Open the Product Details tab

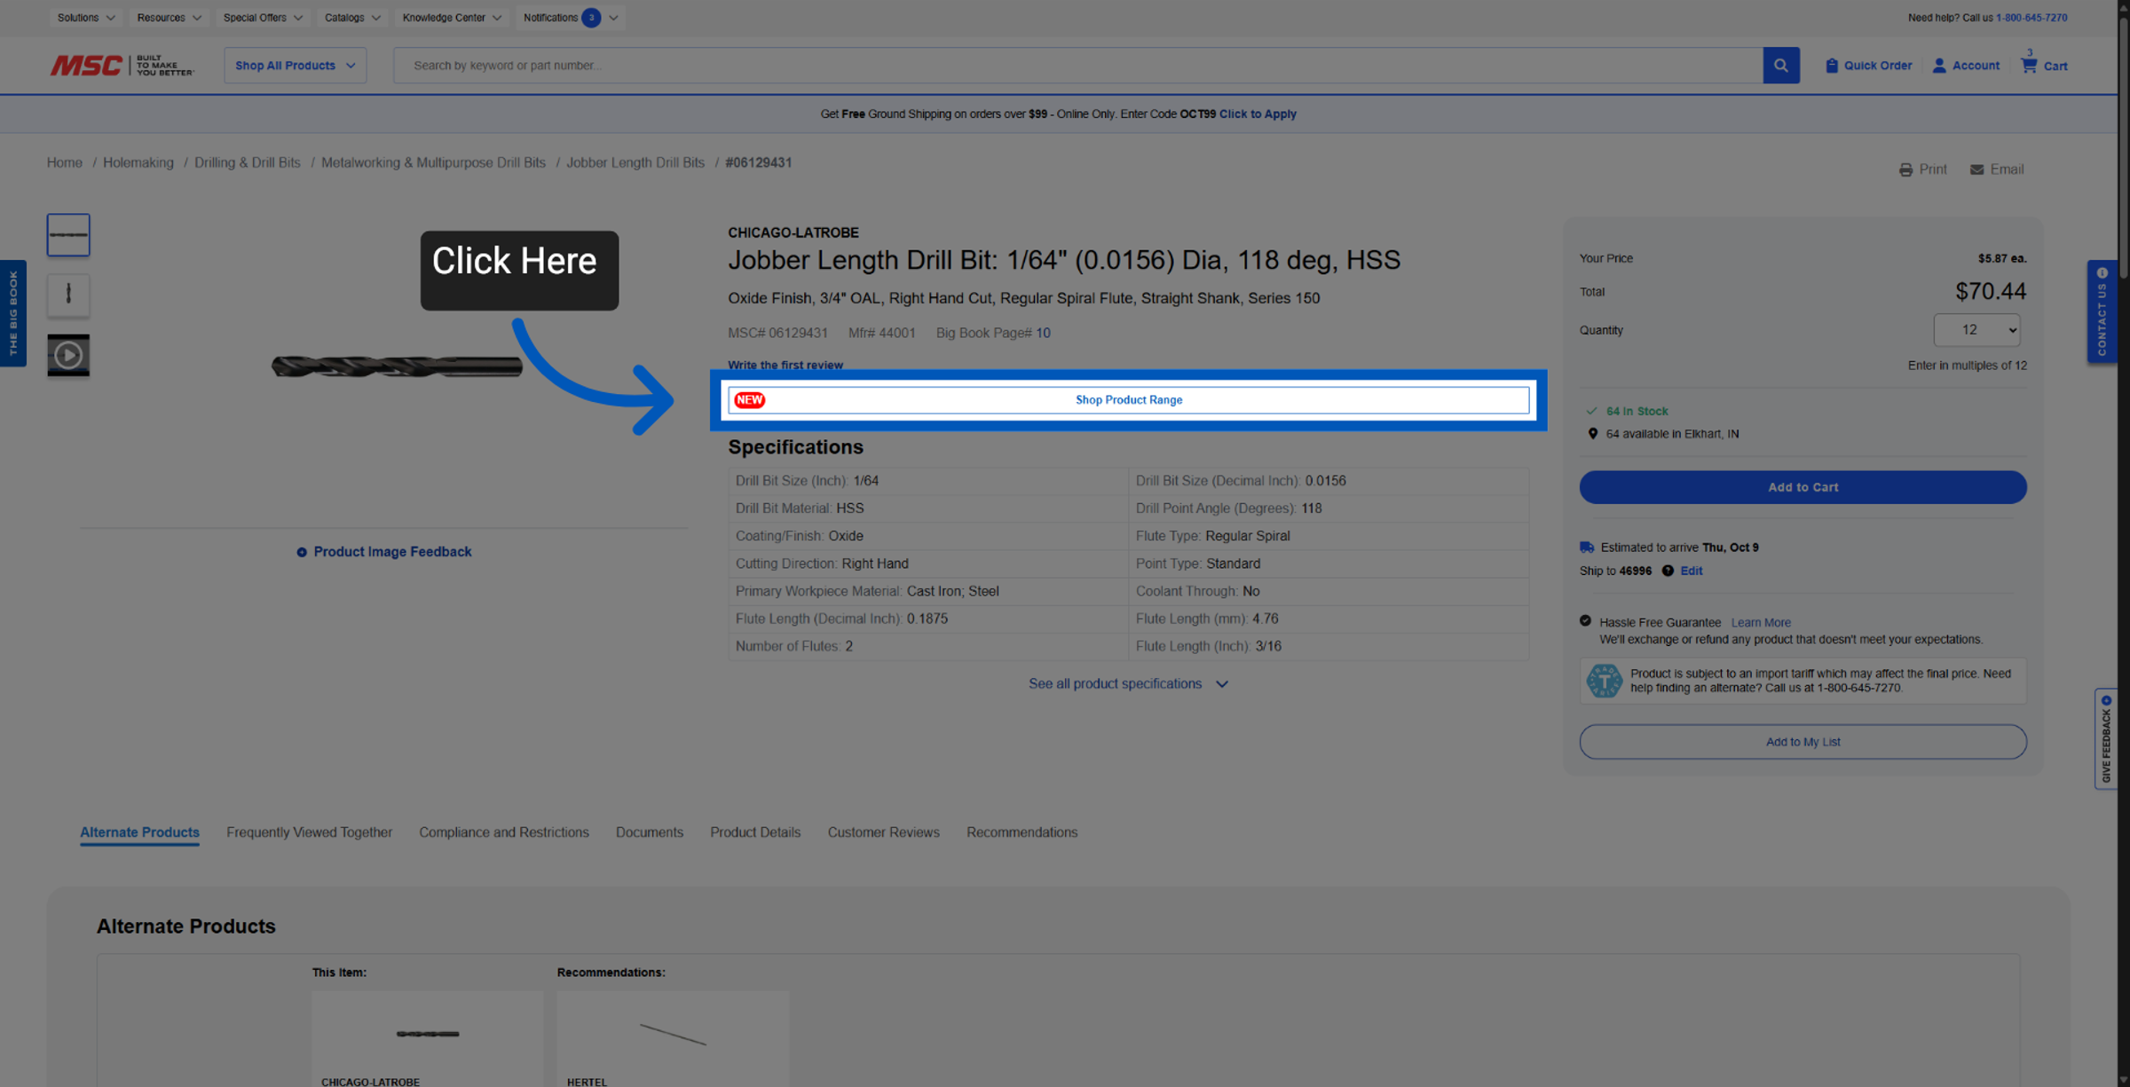point(755,832)
